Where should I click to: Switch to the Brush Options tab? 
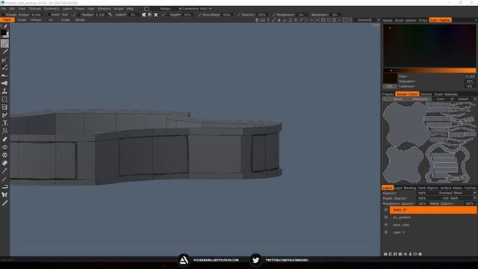coord(406,20)
